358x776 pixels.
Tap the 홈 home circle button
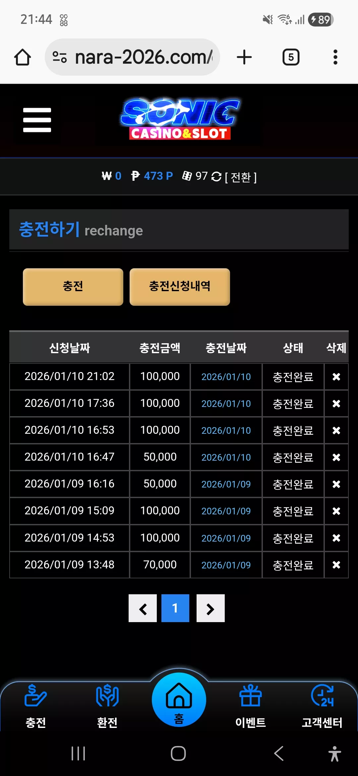[x=179, y=700]
